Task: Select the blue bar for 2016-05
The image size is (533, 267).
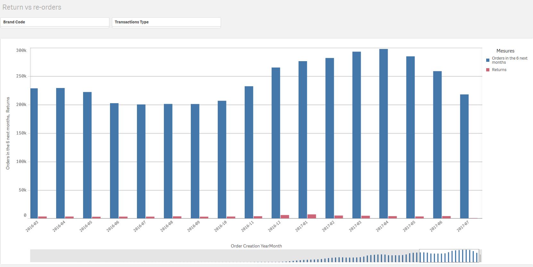Action: click(x=87, y=155)
